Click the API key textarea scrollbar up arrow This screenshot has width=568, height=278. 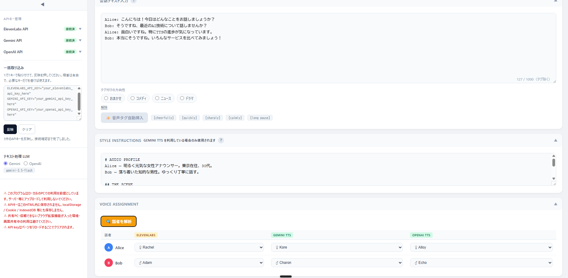click(79, 88)
